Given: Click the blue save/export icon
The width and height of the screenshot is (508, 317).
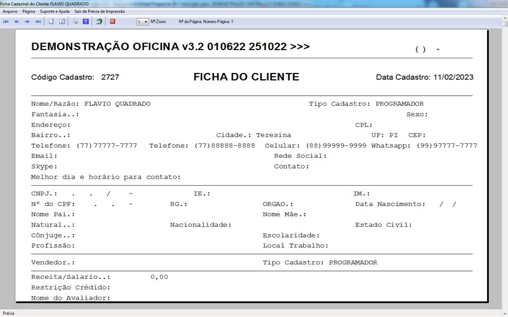Looking at the screenshot, I should (x=86, y=22).
